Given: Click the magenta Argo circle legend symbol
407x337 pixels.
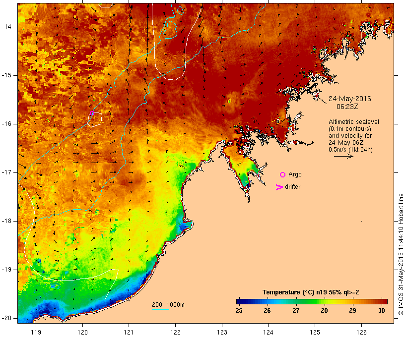Looking at the screenshot, I should coord(283,175).
